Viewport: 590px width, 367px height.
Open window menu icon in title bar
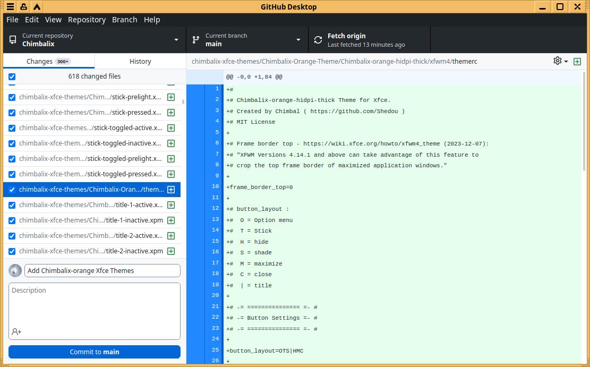tap(11, 7)
